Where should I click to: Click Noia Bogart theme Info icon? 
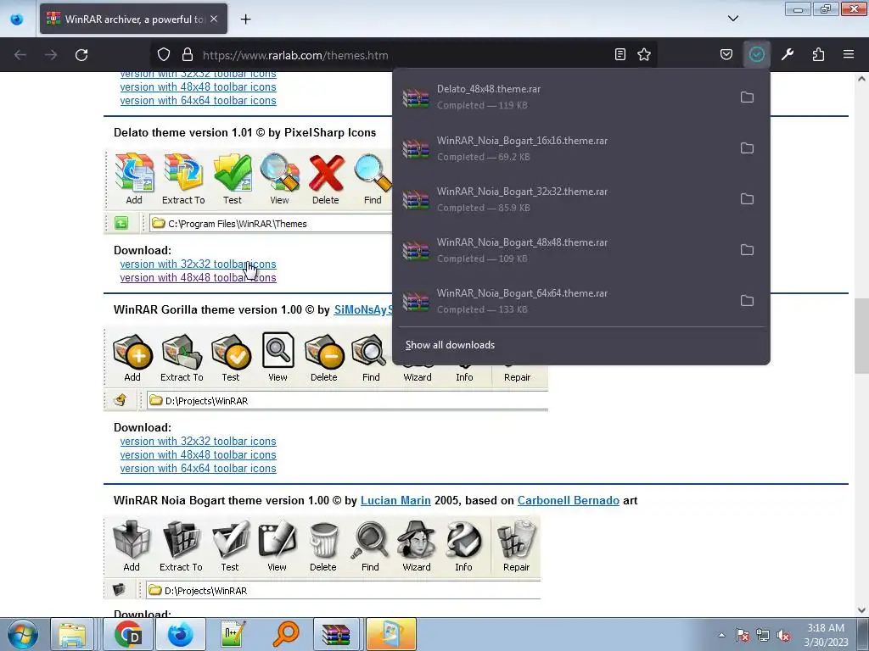[464, 546]
